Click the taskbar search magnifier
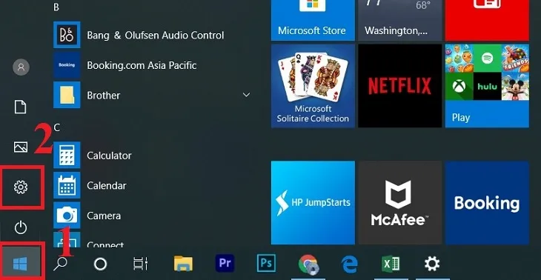Viewport: 541px width, 280px height. (x=61, y=264)
